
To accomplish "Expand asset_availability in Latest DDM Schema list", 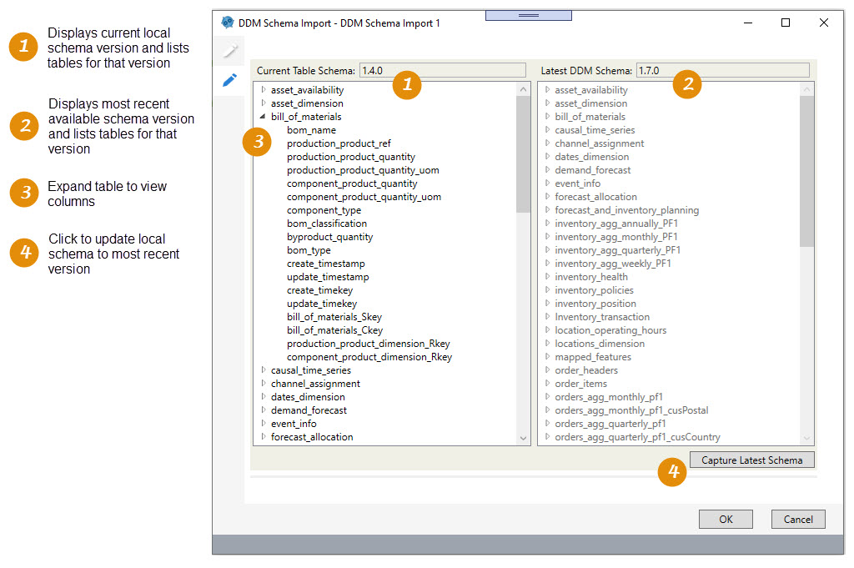I will [547, 89].
